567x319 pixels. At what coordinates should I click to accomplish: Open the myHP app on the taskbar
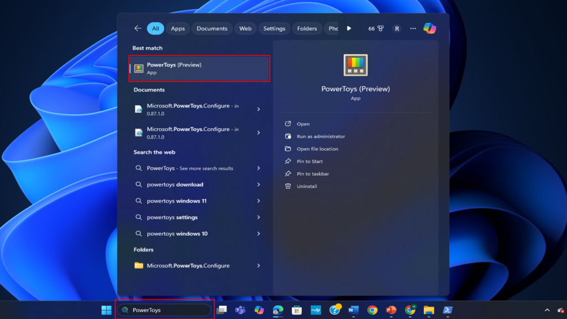point(316,310)
